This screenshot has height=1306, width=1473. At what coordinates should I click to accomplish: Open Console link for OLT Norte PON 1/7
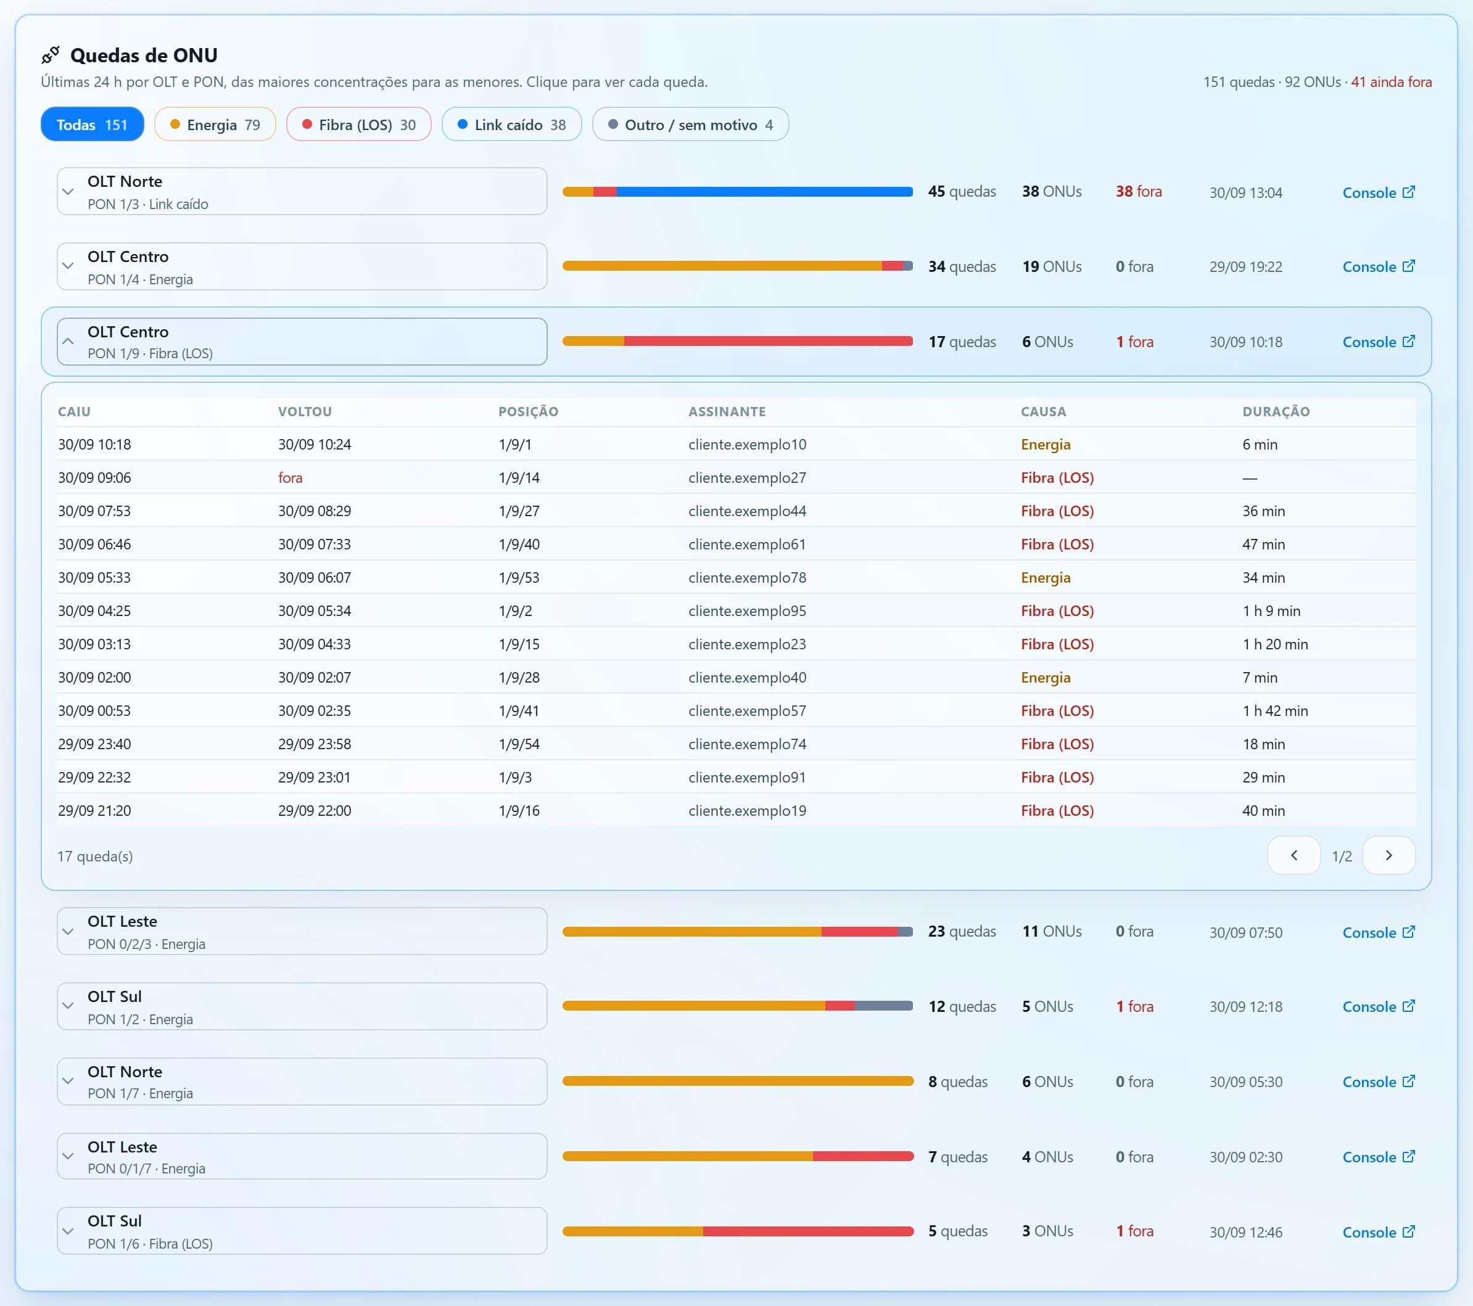pyautogui.click(x=1378, y=1082)
